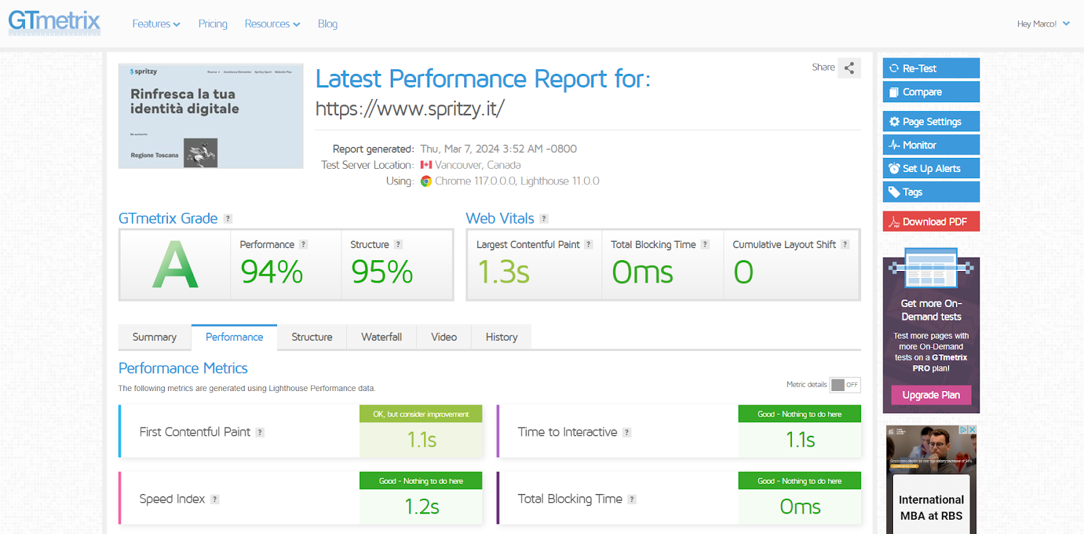The width and height of the screenshot is (1084, 534).
Task: Download the report as PDF
Action: pos(931,222)
